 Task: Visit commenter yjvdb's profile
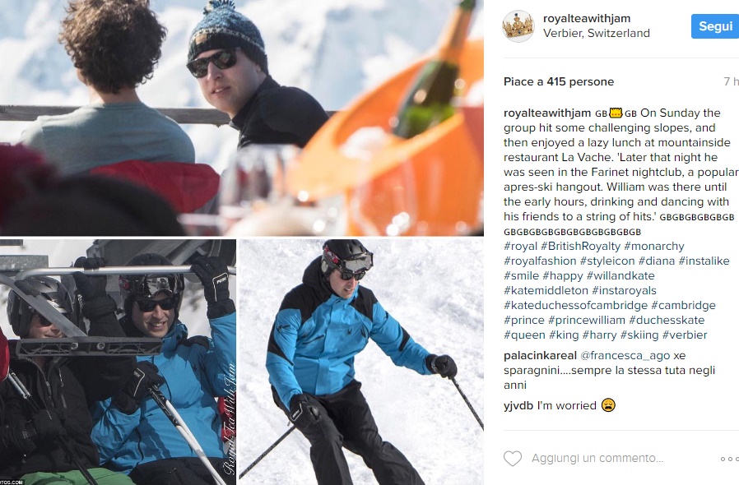518,406
